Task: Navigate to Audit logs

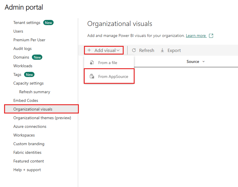Action: tap(22, 48)
